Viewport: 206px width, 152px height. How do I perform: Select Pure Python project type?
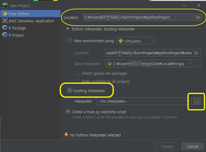click(x=30, y=14)
